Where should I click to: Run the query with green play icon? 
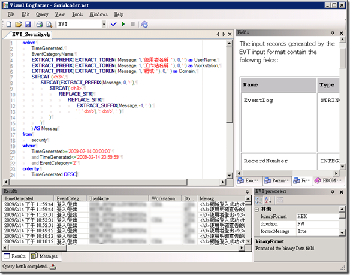(x=123, y=24)
